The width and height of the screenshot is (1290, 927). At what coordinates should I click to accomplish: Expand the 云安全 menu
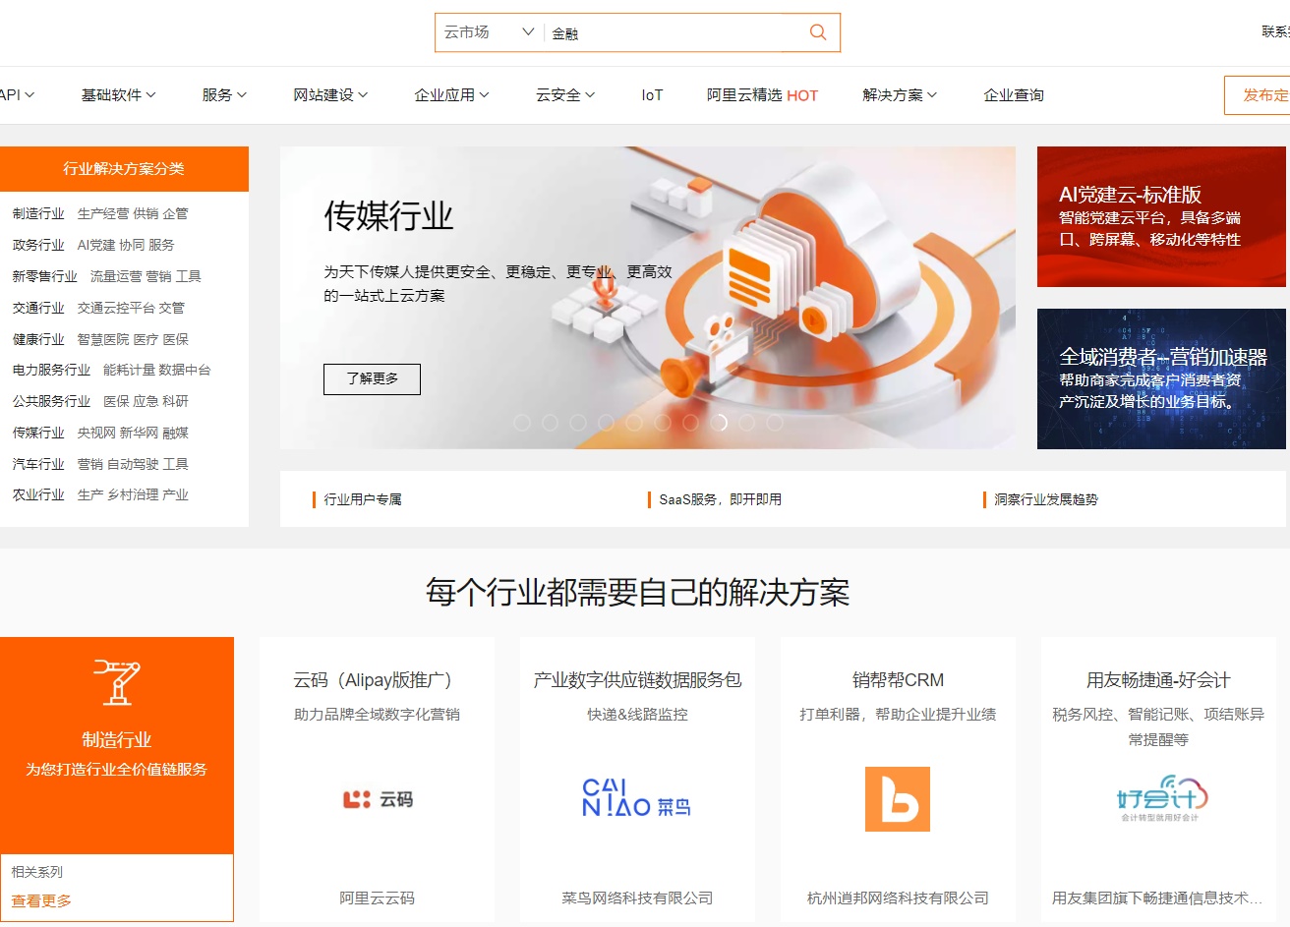(565, 95)
